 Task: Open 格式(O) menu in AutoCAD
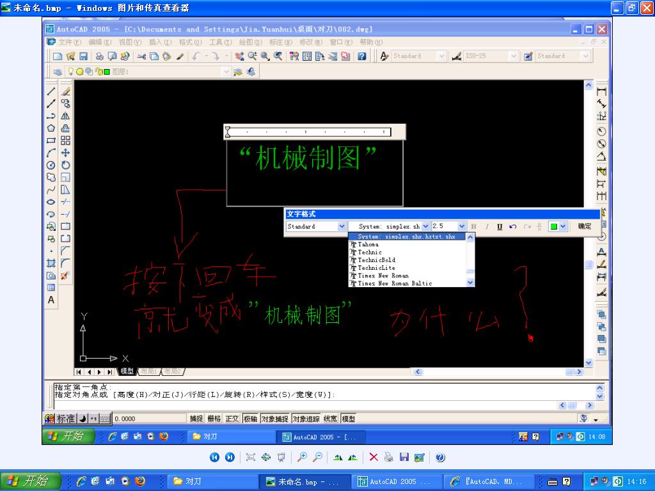pos(190,42)
